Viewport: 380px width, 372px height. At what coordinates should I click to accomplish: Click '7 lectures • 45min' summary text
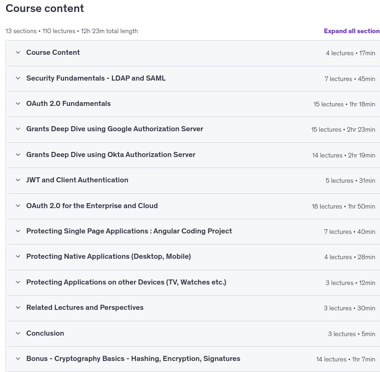[x=350, y=79]
